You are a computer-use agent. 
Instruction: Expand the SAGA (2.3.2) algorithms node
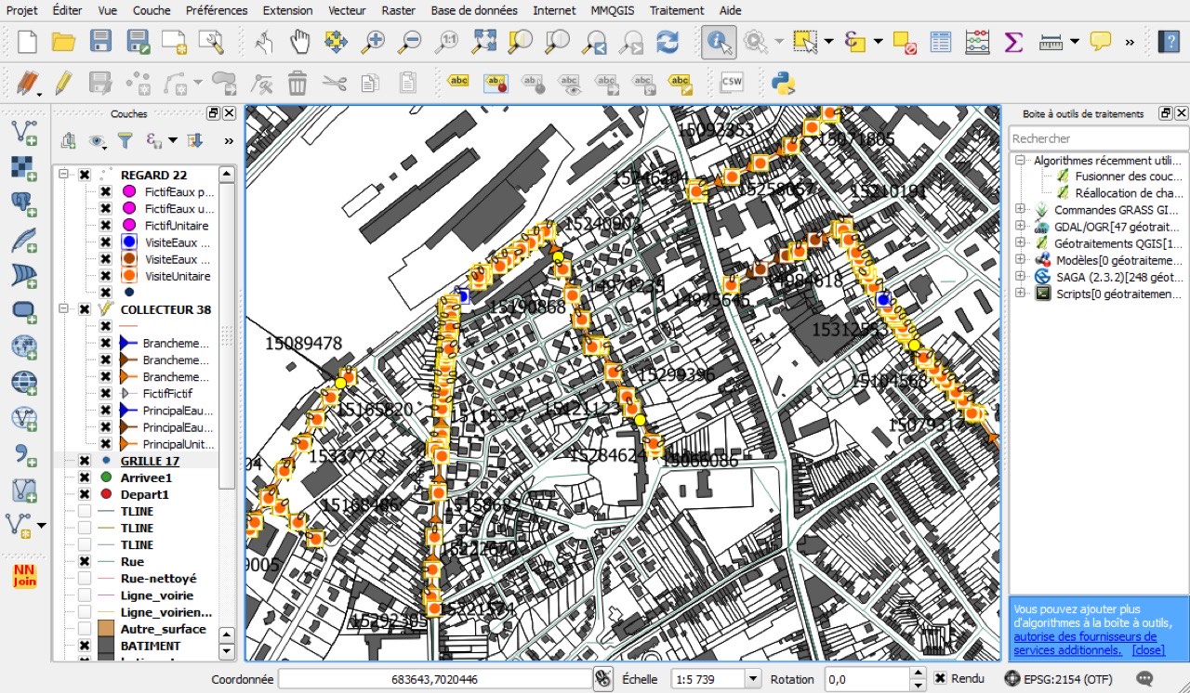tap(1020, 277)
